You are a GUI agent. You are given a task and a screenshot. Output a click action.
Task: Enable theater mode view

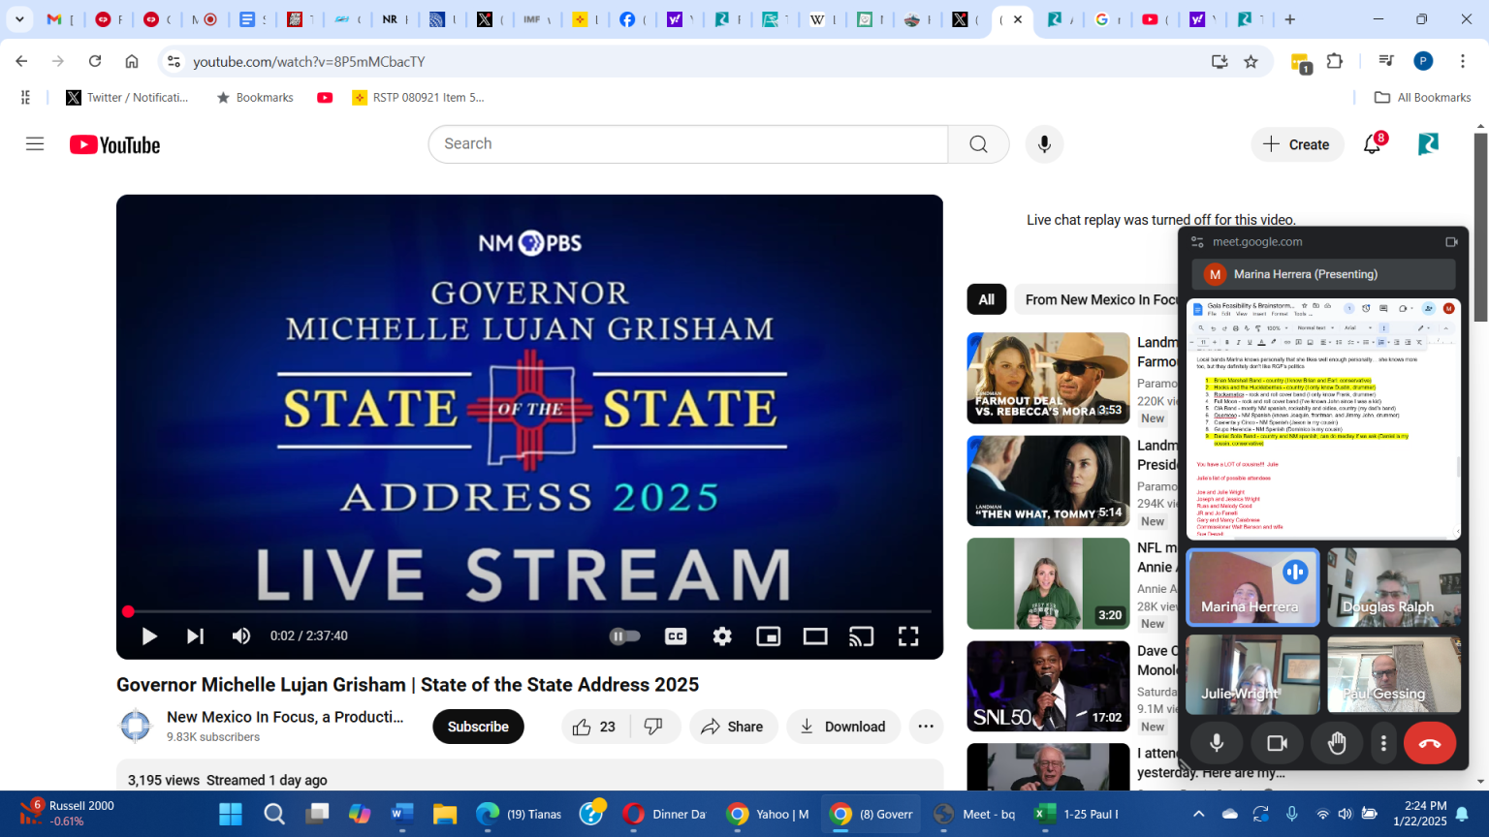click(x=815, y=636)
